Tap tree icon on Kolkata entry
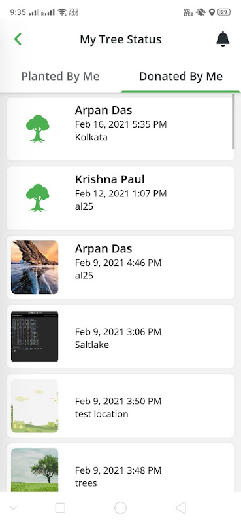 [38, 128]
